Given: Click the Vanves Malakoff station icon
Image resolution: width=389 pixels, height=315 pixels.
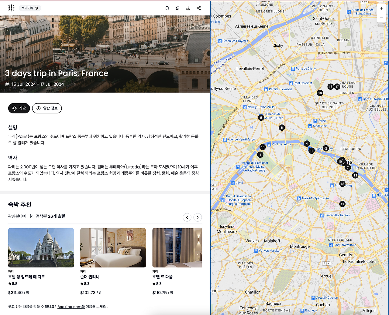Looking at the screenshot, I should [256, 251].
